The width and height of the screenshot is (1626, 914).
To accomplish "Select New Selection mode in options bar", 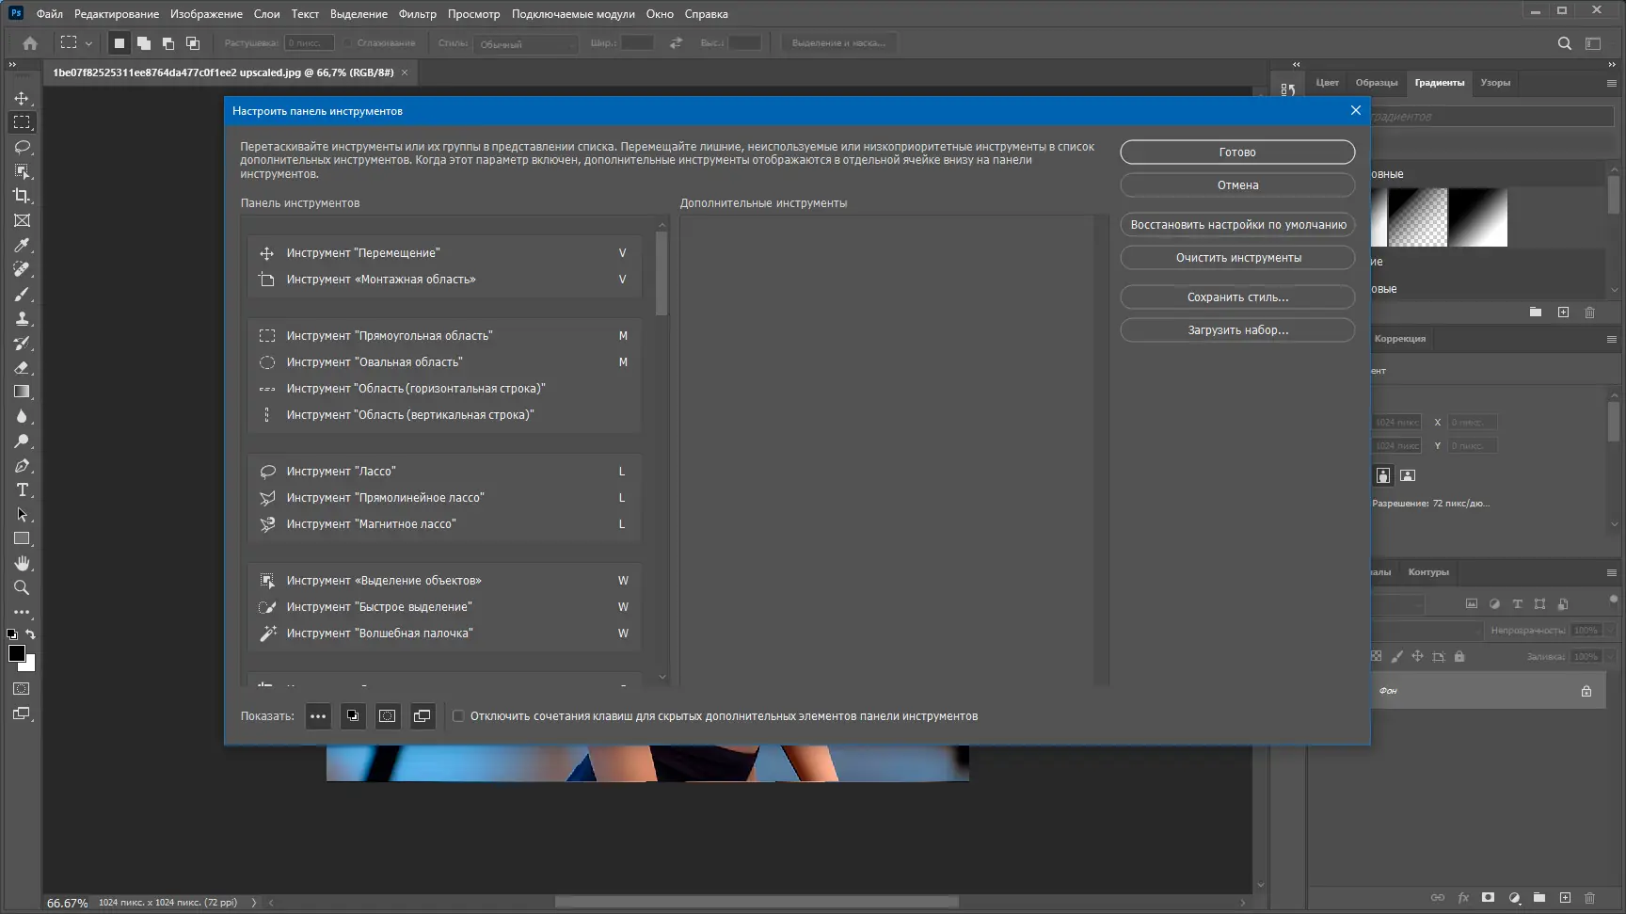I will pyautogui.click(x=119, y=43).
